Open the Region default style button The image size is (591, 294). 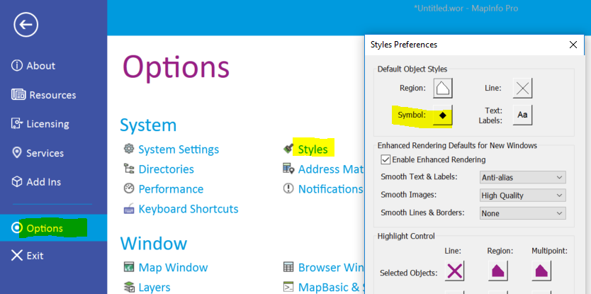(442, 89)
